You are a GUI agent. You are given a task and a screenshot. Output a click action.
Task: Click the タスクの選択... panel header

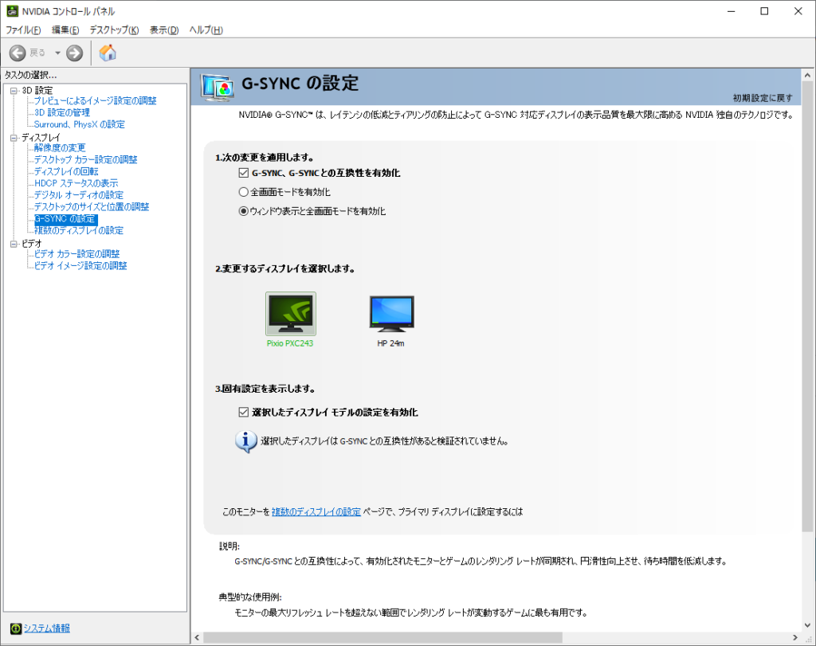point(30,76)
